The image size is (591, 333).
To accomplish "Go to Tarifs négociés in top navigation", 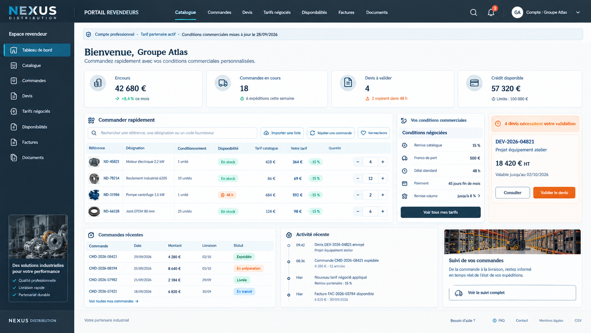I will (277, 13).
